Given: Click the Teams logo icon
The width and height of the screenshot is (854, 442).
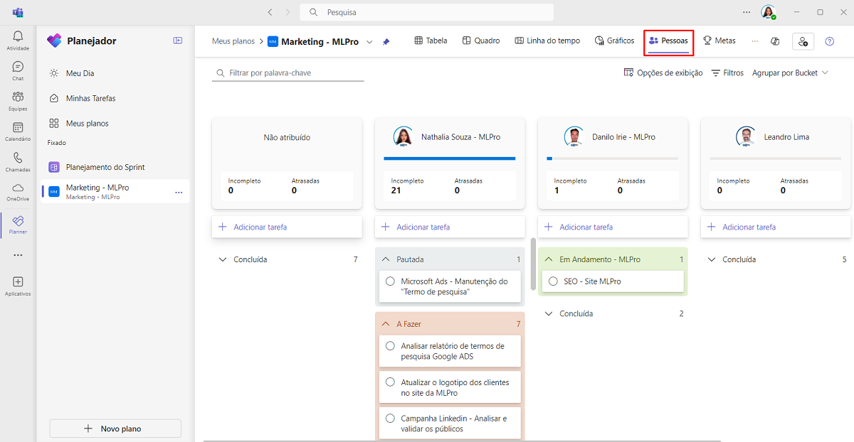Looking at the screenshot, I should tap(18, 12).
